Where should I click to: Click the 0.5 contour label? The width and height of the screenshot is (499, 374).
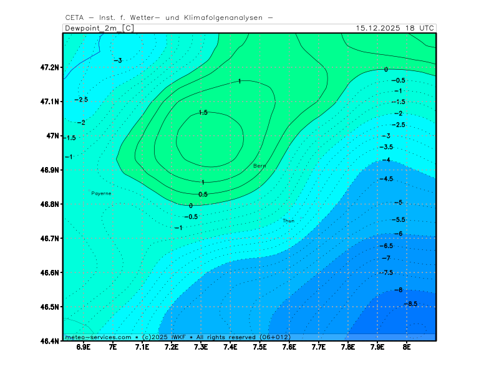[203, 194]
